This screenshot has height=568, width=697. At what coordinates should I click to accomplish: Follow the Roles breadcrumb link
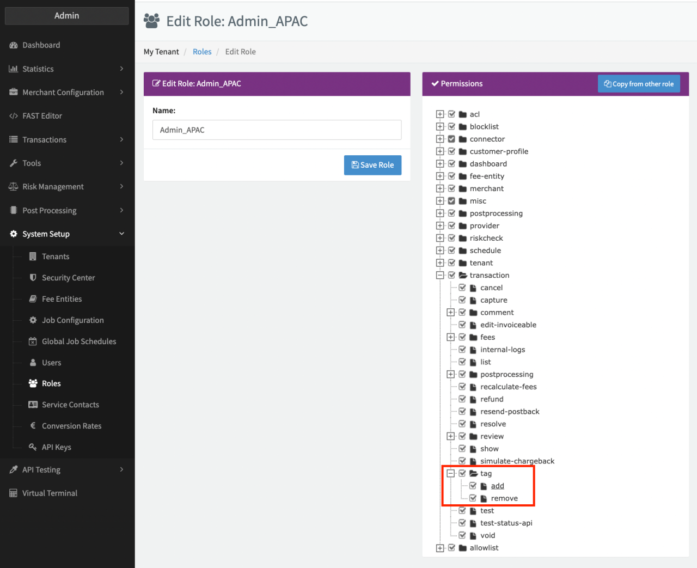click(x=202, y=52)
